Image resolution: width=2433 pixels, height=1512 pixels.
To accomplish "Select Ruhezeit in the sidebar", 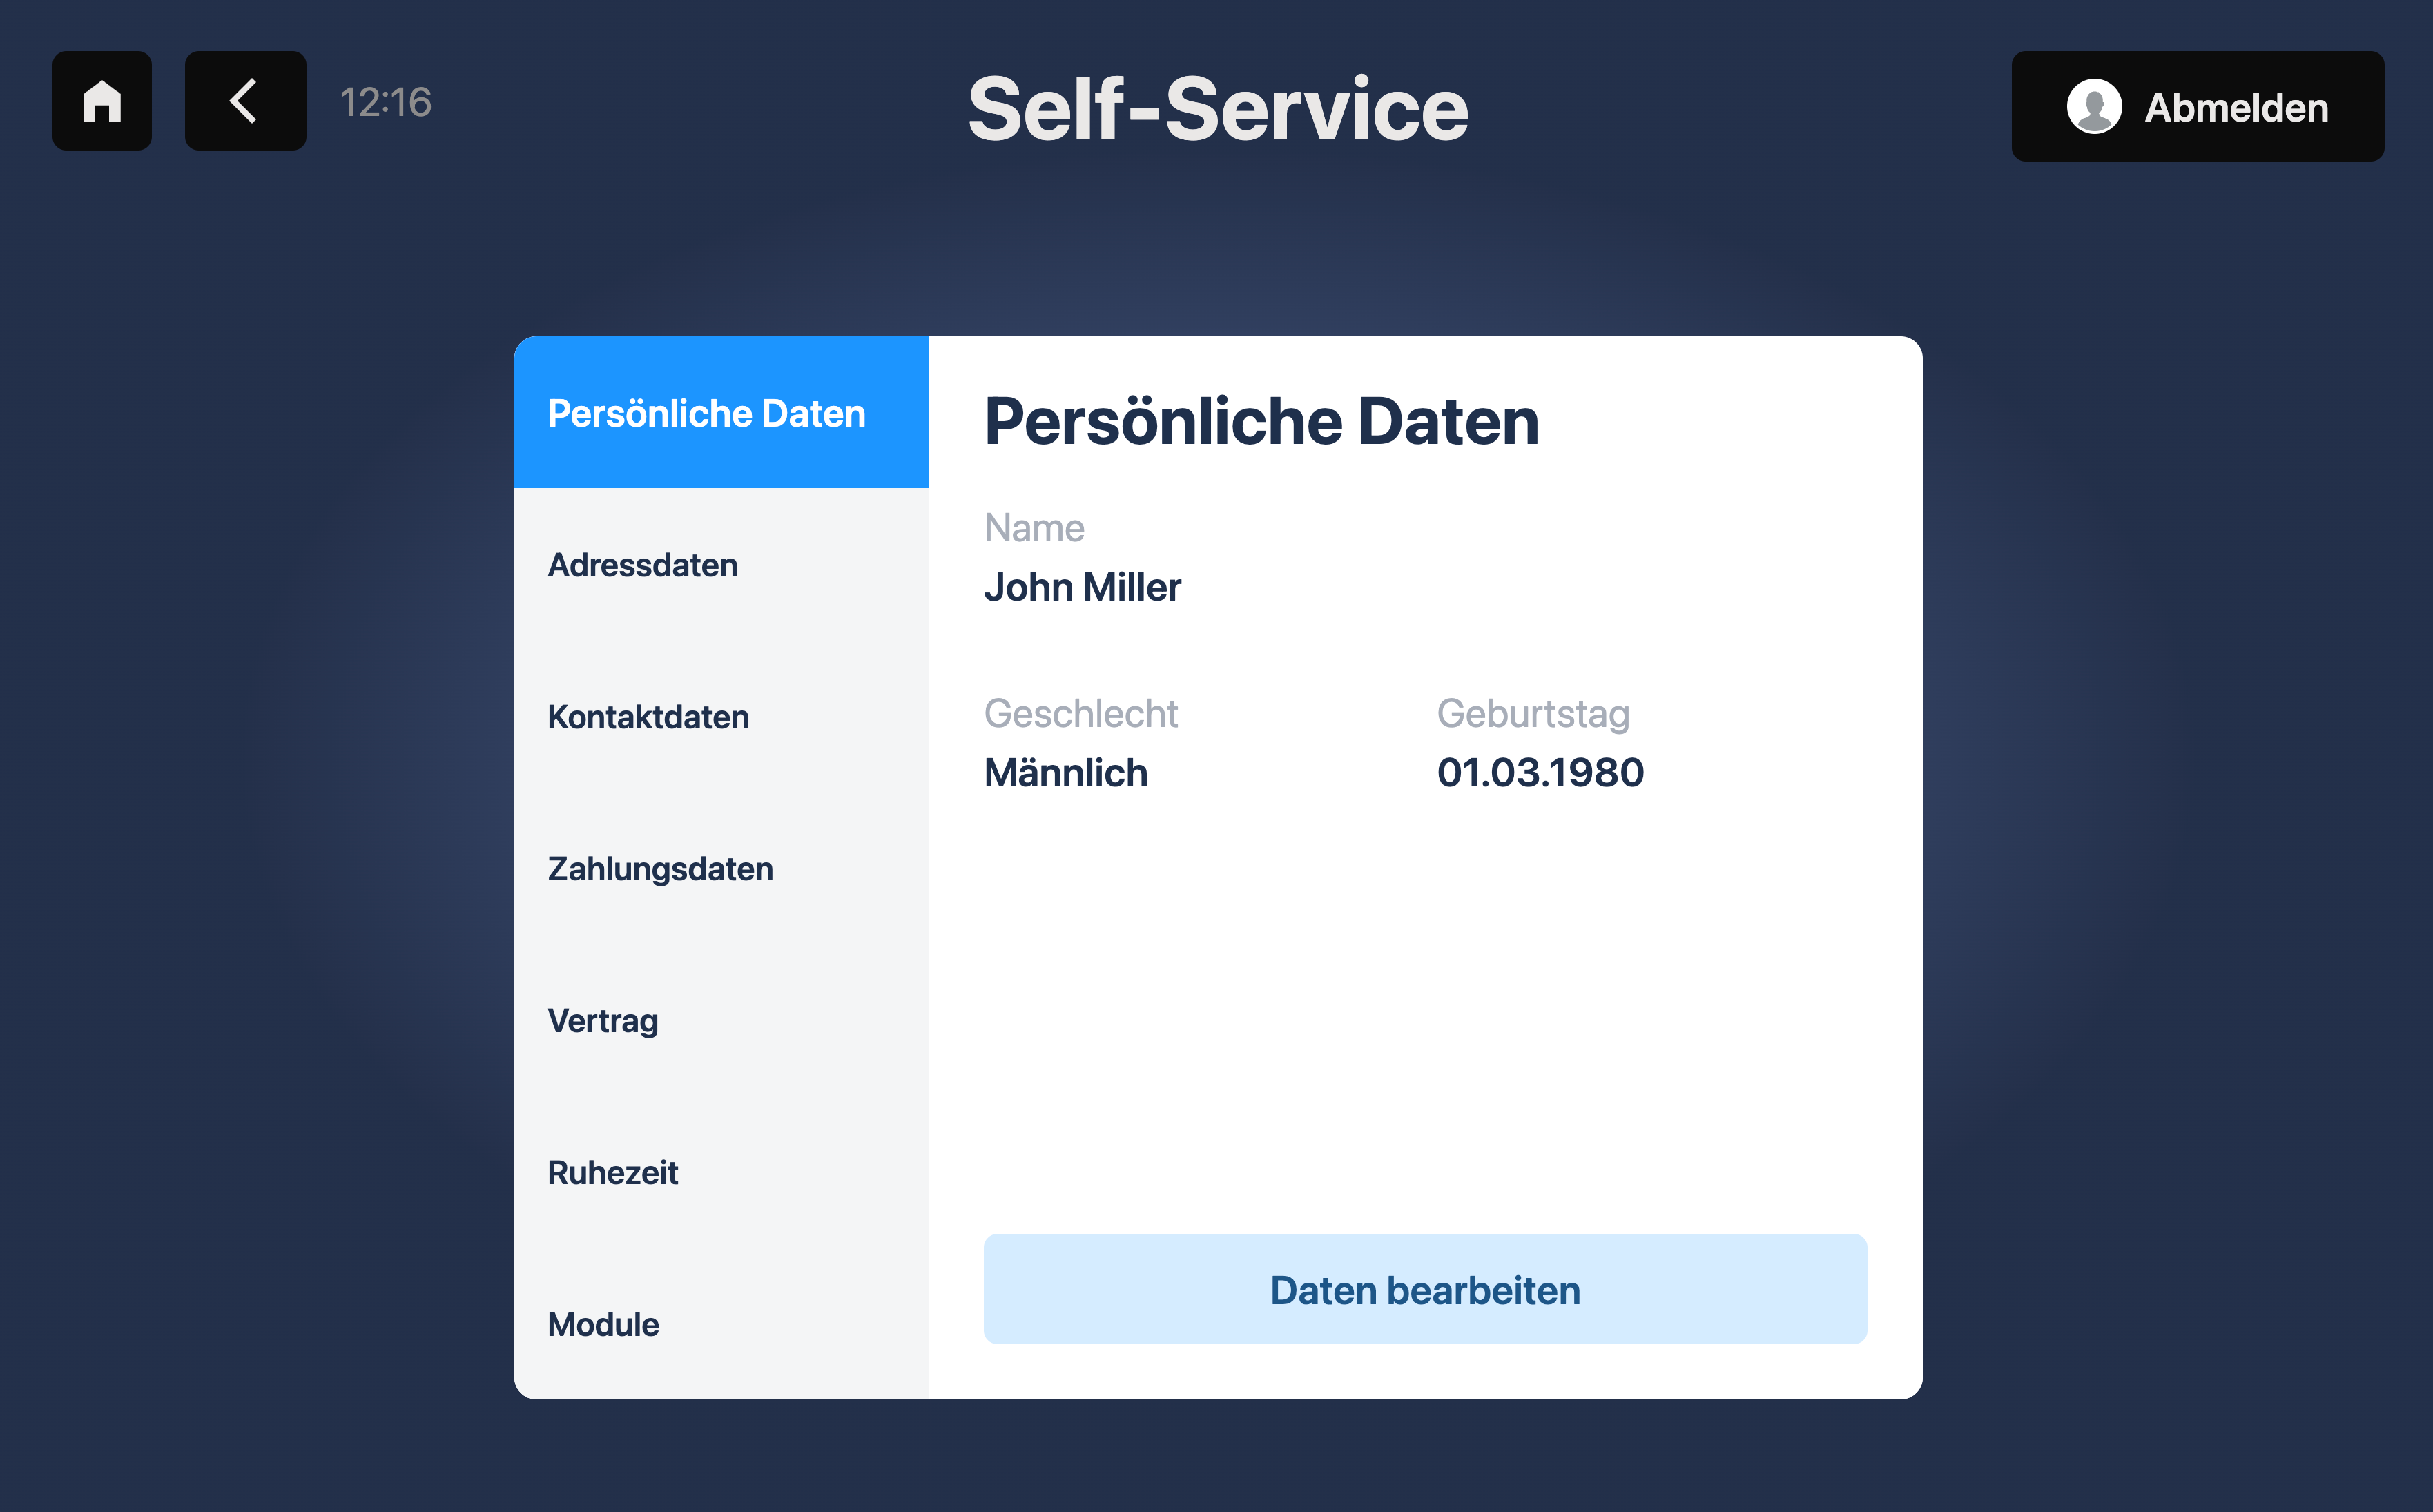I will pyautogui.click(x=721, y=1172).
